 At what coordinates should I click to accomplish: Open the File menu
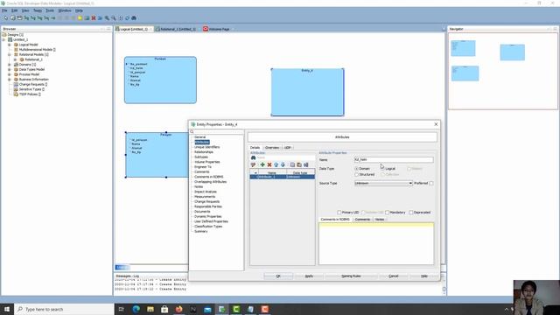[4, 10]
